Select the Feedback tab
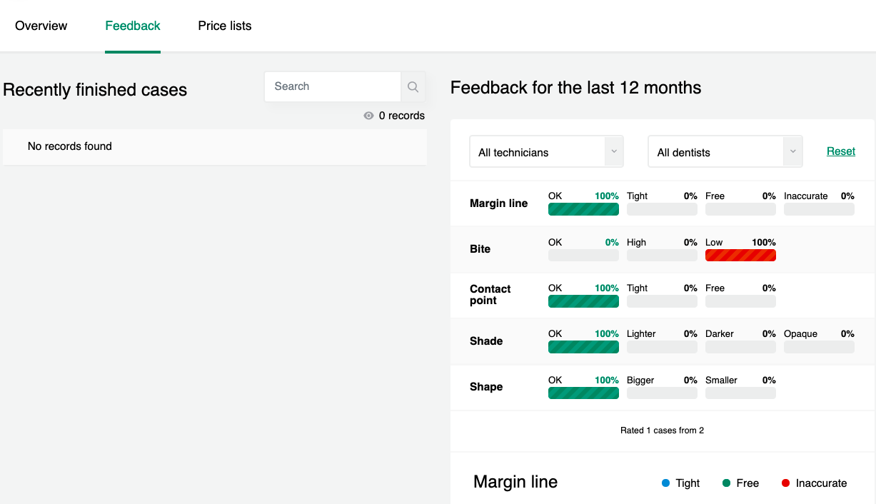The width and height of the screenshot is (876, 504). coord(132,26)
